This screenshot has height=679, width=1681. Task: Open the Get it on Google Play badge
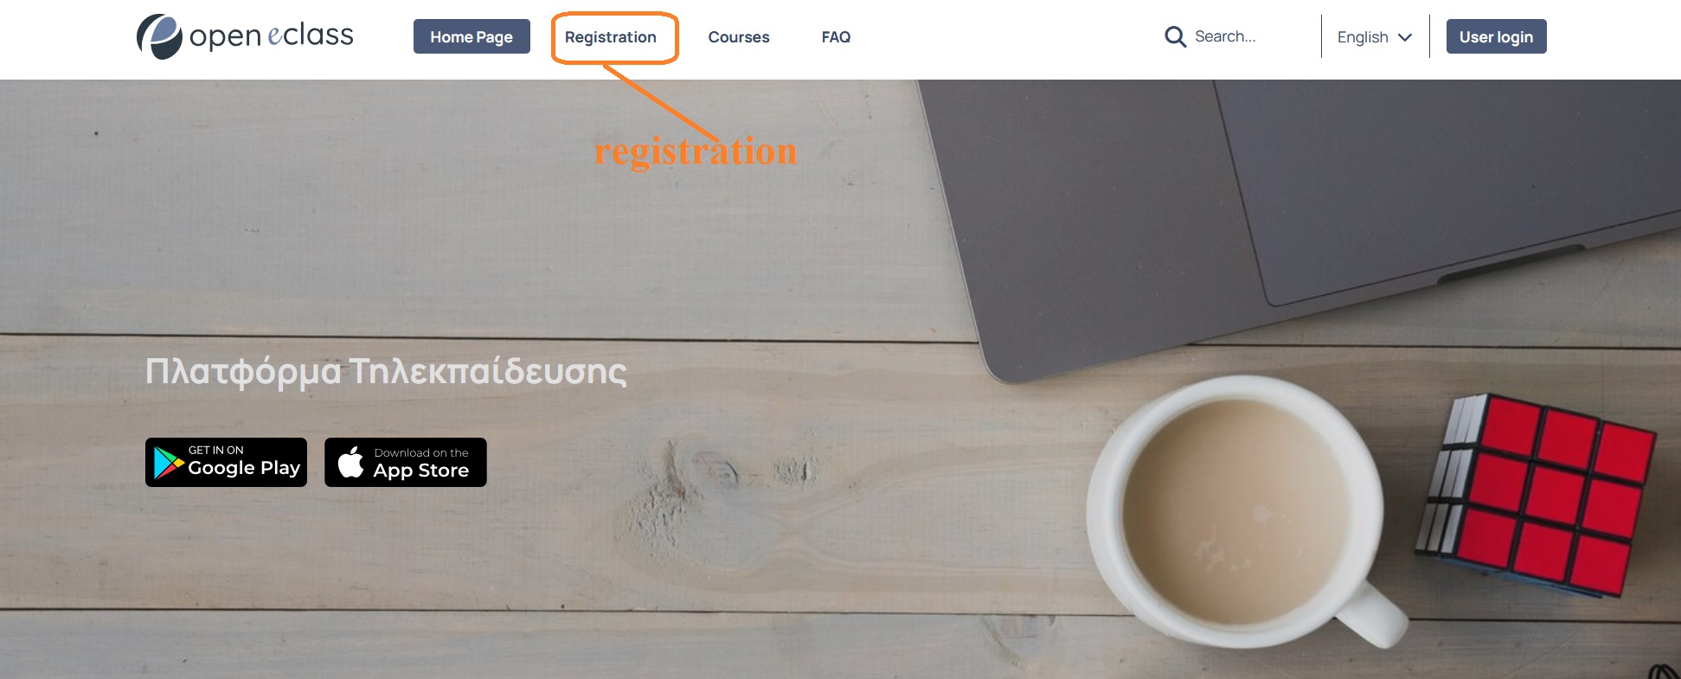tap(226, 462)
